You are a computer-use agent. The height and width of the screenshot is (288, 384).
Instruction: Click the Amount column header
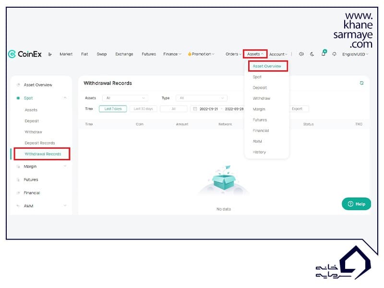pyautogui.click(x=182, y=124)
